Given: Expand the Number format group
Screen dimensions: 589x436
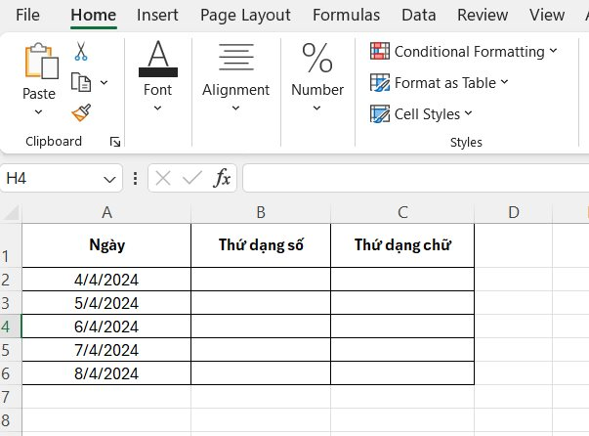Looking at the screenshot, I should tap(317, 76).
